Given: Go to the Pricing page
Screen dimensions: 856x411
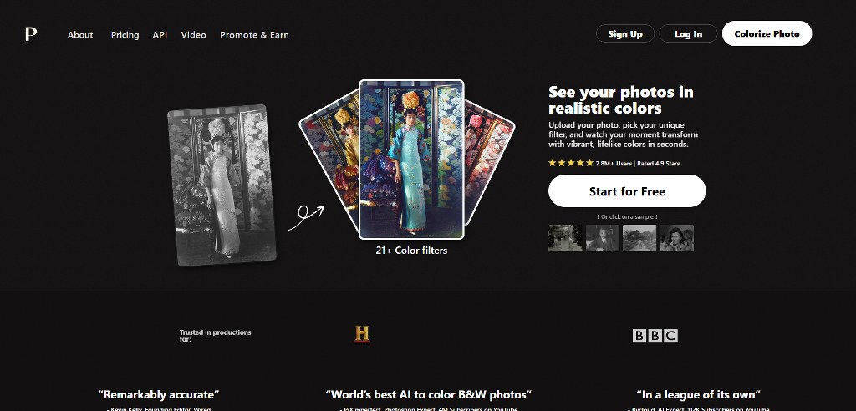Looking at the screenshot, I should pos(125,35).
